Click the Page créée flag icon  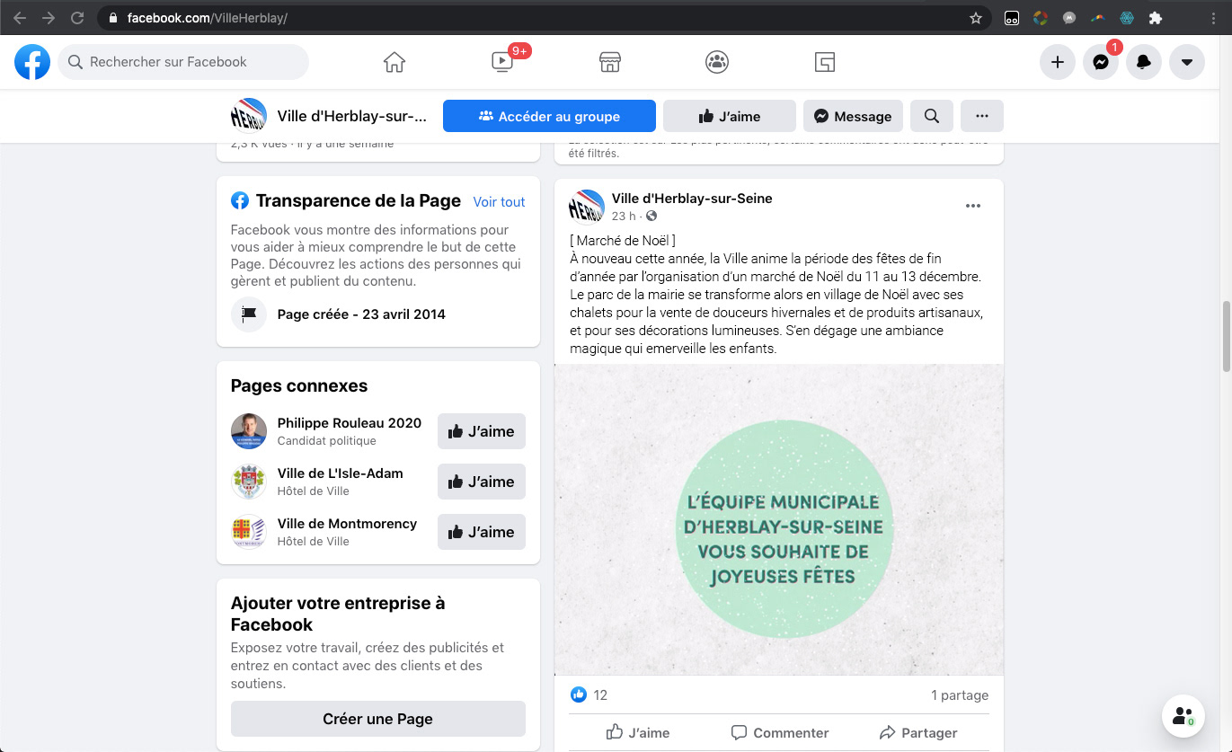(x=249, y=314)
